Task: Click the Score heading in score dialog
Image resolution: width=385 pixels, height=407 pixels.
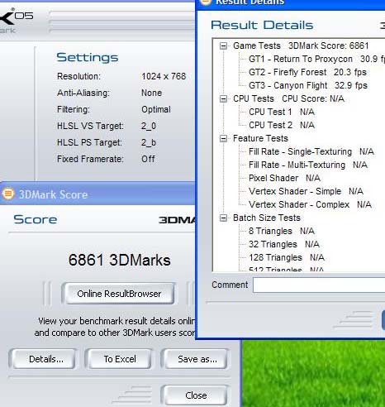Action: pos(36,219)
